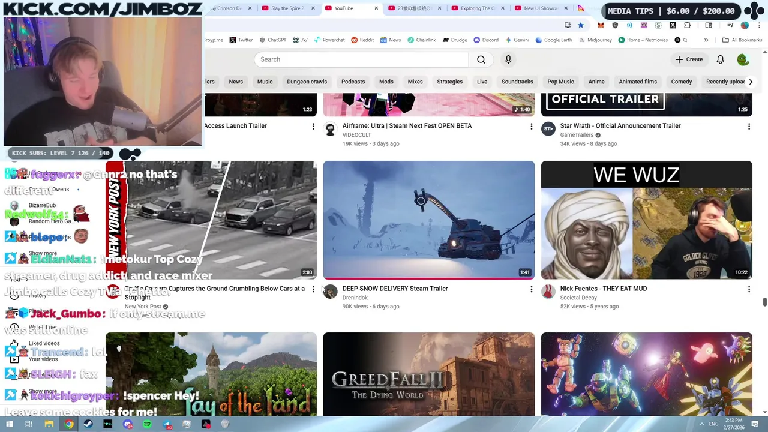
Task: Select the Soundtracks category chip
Action: (517, 82)
